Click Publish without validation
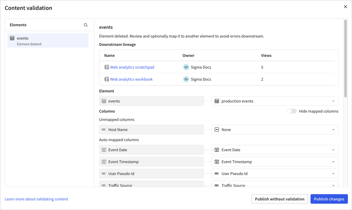Image resolution: width=352 pixels, height=210 pixels. click(280, 199)
